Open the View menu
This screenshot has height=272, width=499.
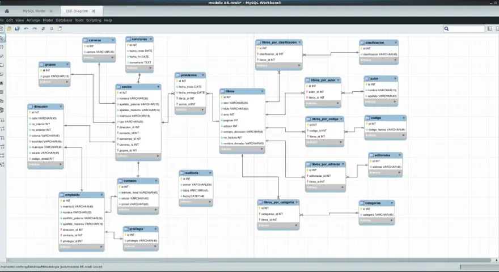click(20, 20)
